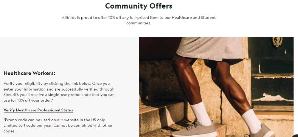Open the Verify Healthcare Professional Status link

38,110
